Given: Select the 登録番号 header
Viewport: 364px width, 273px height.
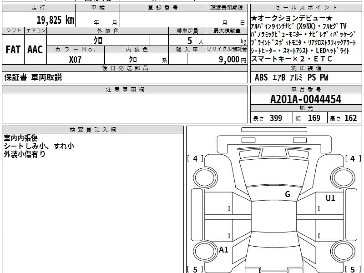Looking at the screenshot, I should tap(163, 8).
